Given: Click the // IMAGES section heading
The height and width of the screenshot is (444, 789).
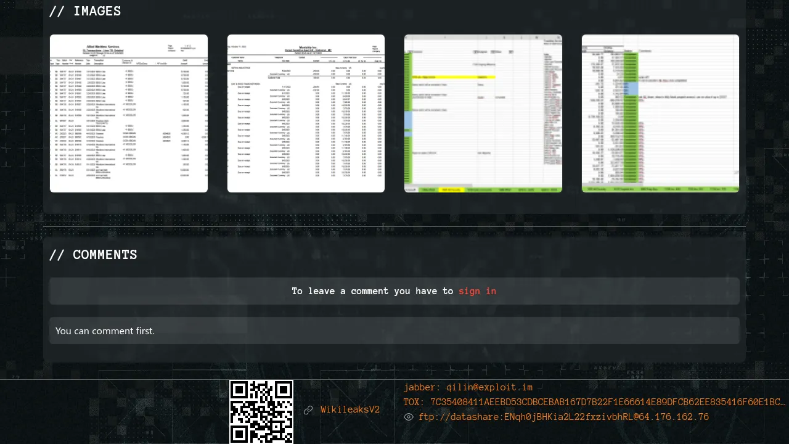Looking at the screenshot, I should (x=85, y=11).
